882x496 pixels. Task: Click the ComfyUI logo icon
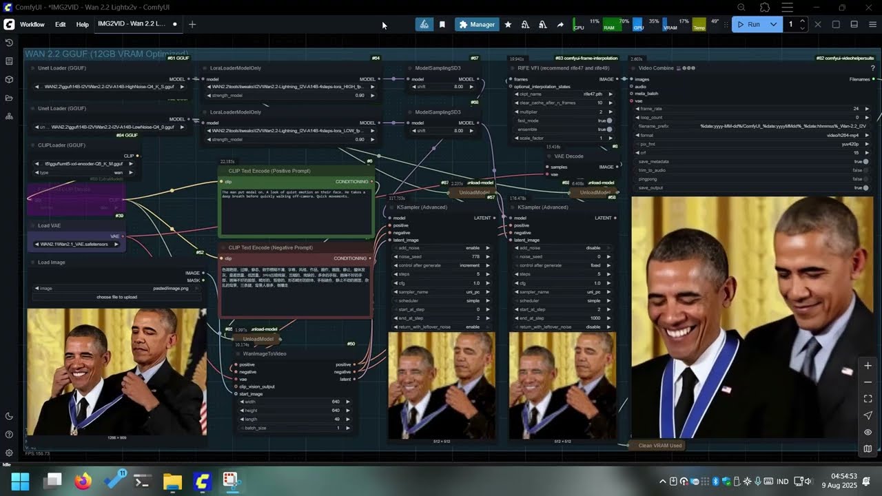[x=9, y=24]
